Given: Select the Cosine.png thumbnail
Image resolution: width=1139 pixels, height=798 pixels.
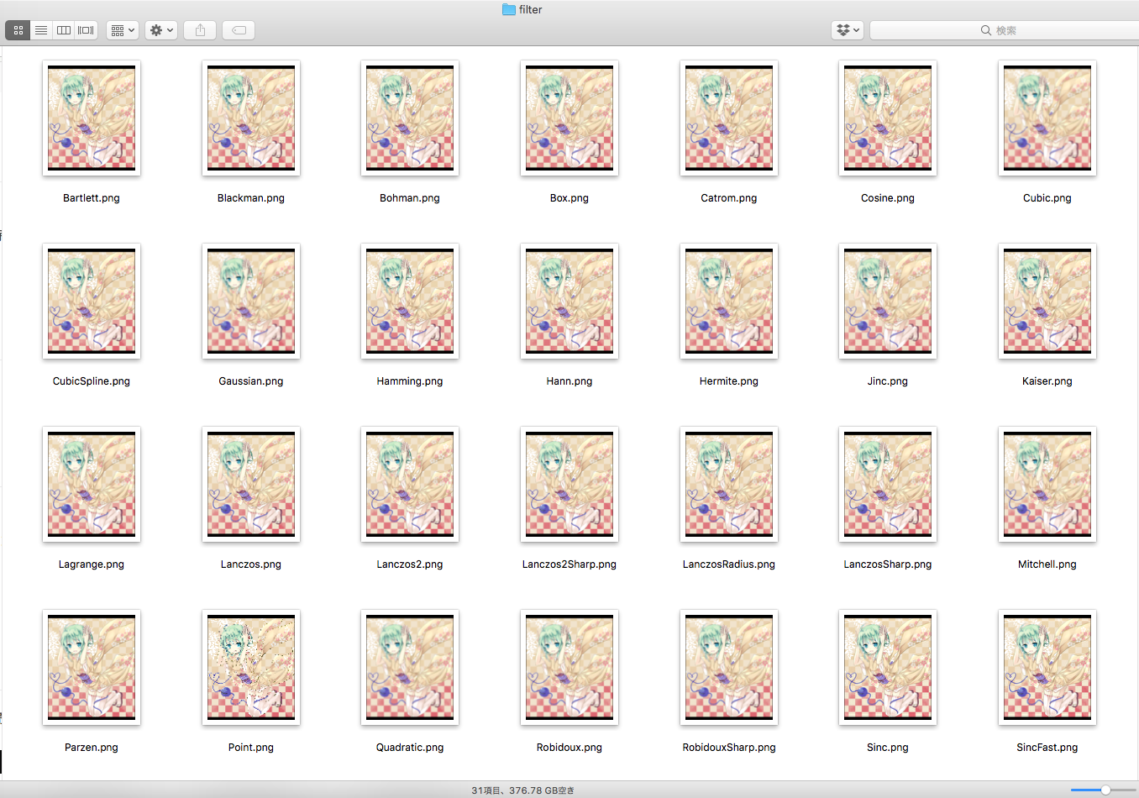Looking at the screenshot, I should point(888,118).
